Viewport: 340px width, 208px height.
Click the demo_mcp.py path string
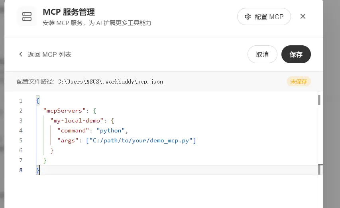142,140
